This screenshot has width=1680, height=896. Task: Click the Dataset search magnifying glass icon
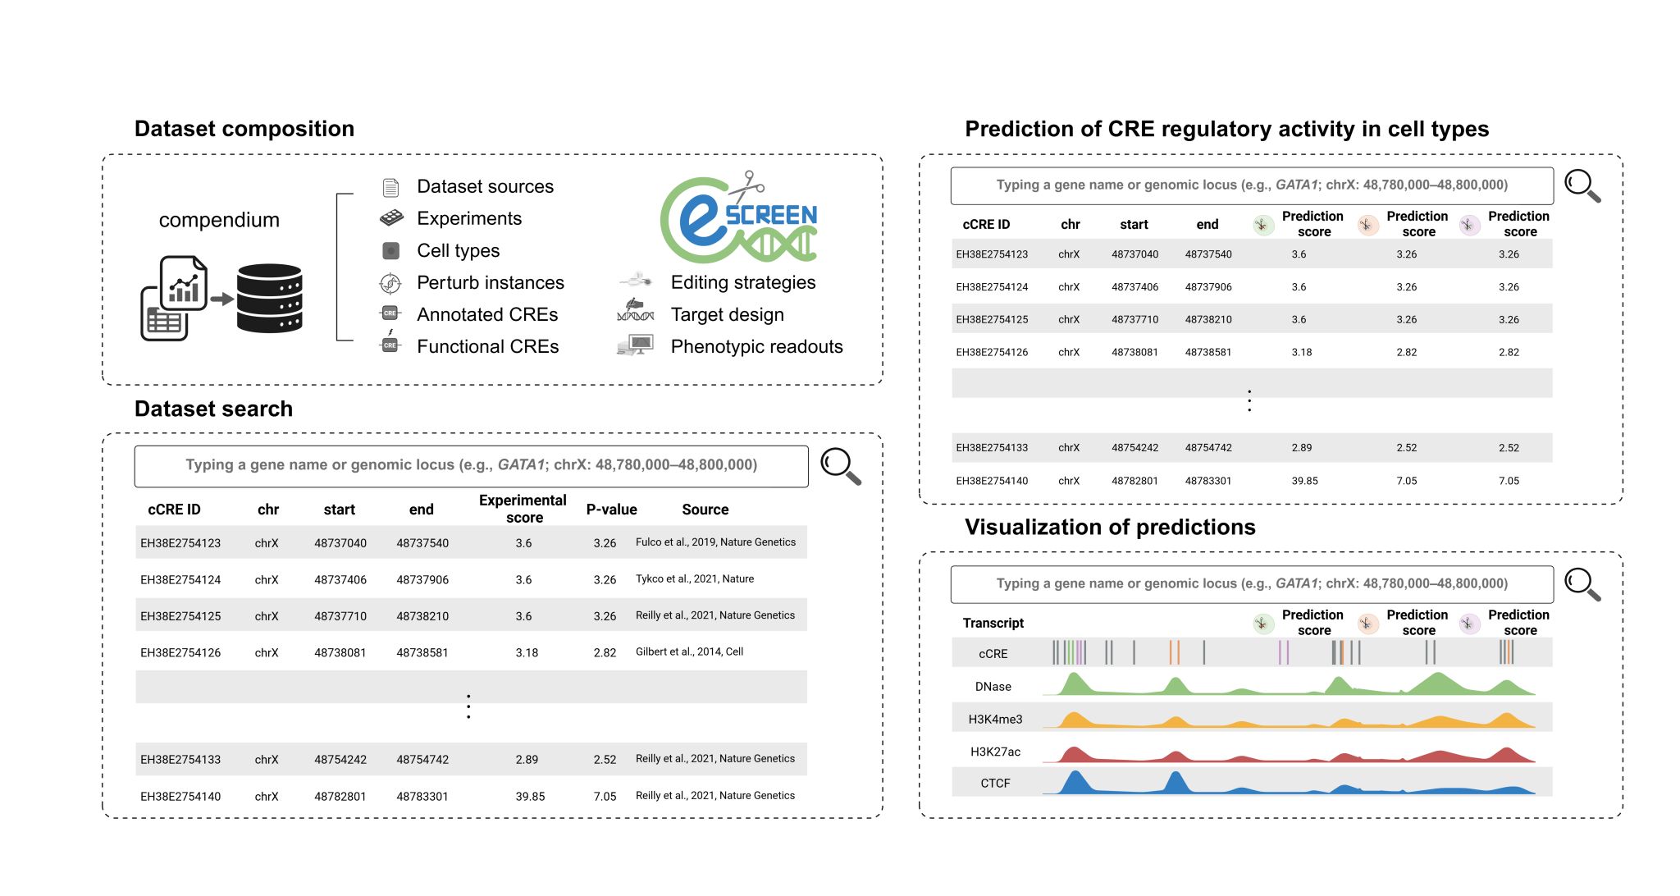[x=840, y=465]
